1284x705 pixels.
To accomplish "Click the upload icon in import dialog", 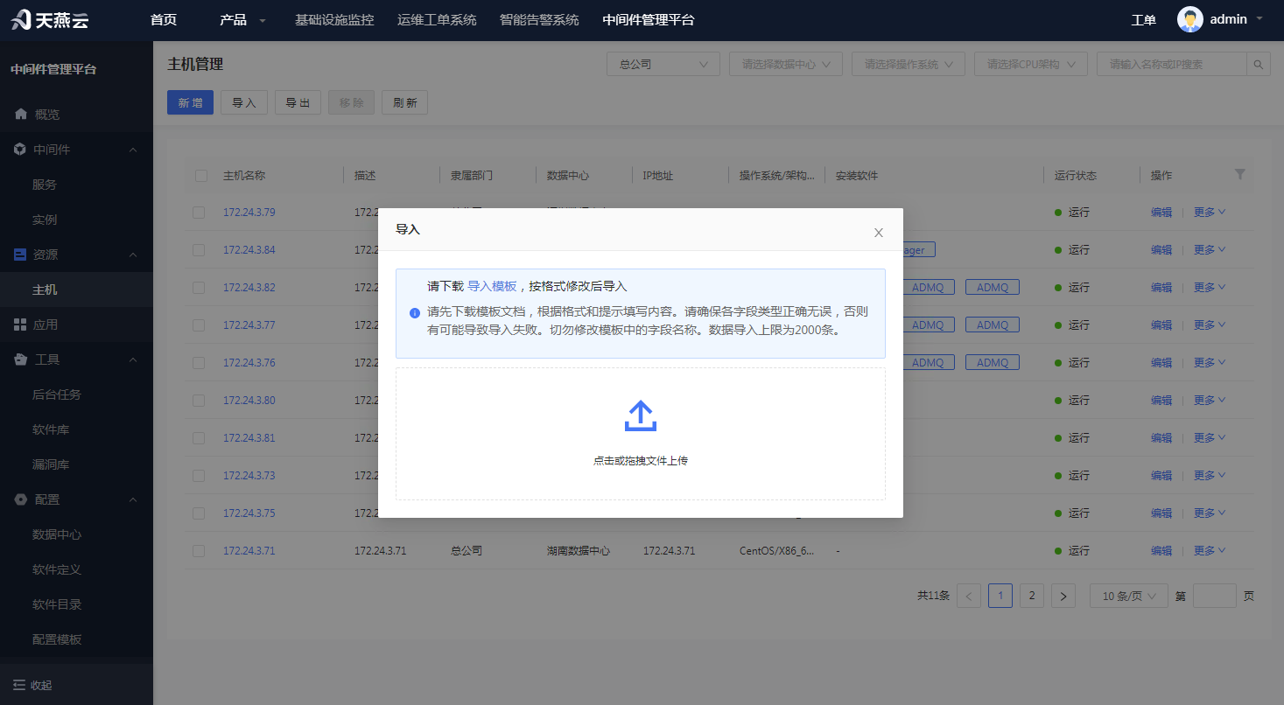I will pos(641,416).
